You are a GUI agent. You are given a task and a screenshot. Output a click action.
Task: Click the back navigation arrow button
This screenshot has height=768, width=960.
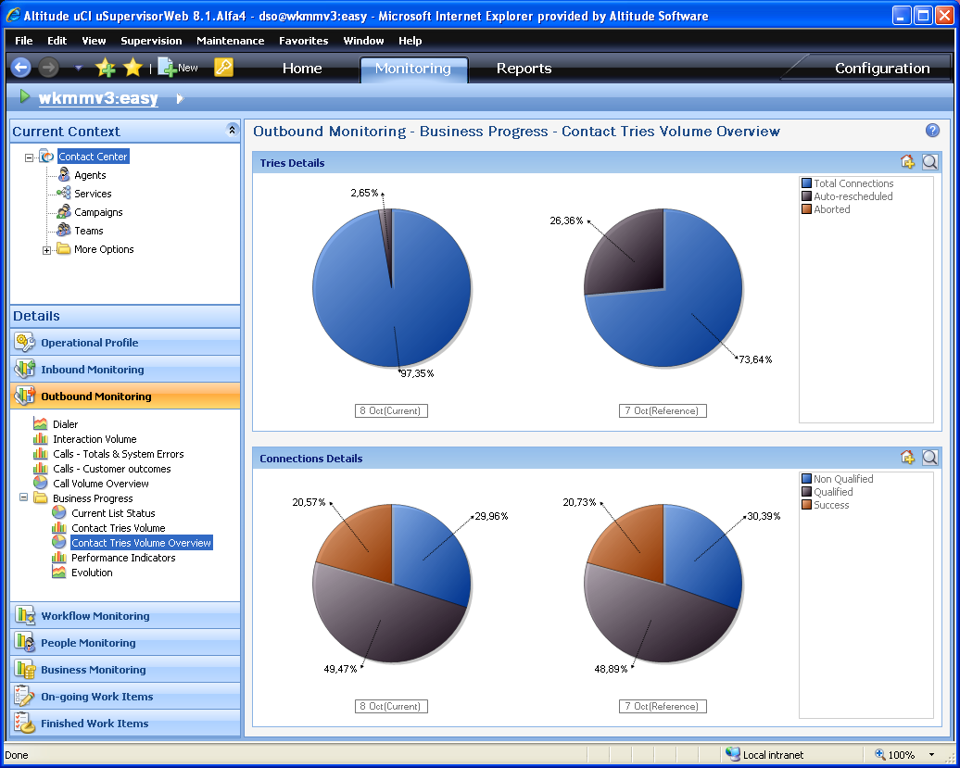pyautogui.click(x=20, y=68)
